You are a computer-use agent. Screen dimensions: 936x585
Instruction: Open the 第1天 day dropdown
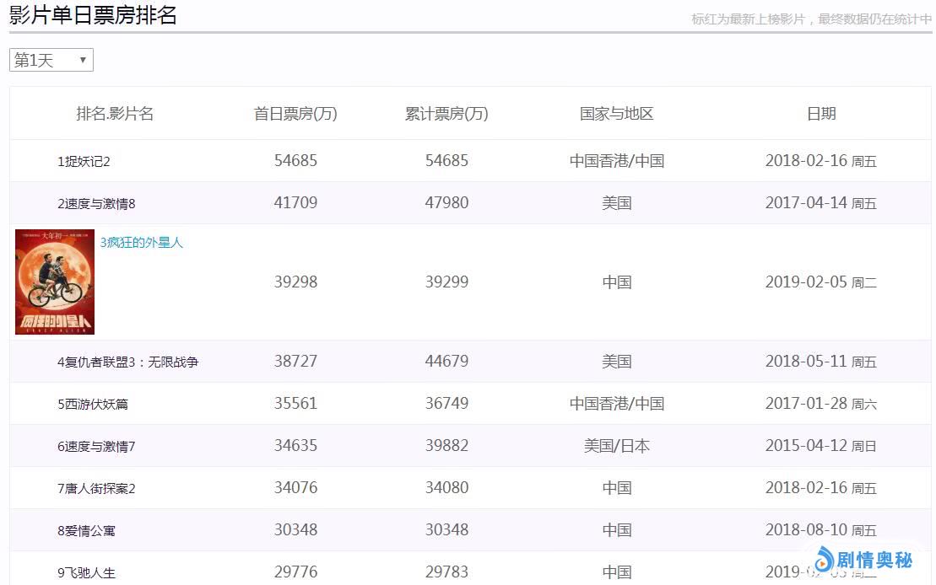51,60
